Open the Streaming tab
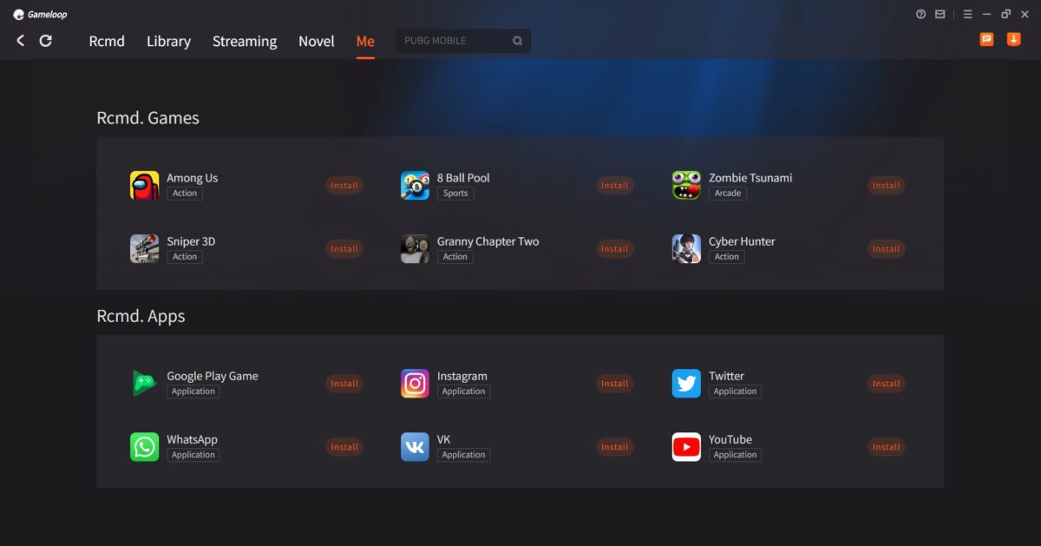This screenshot has width=1041, height=546. click(244, 41)
